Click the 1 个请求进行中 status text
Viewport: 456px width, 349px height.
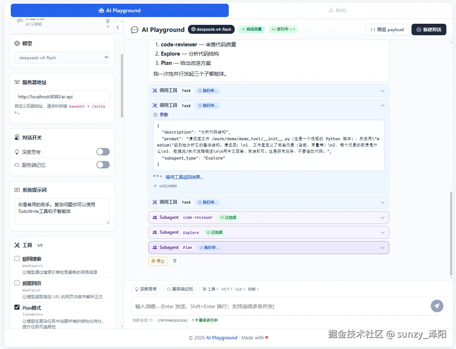click(205, 320)
